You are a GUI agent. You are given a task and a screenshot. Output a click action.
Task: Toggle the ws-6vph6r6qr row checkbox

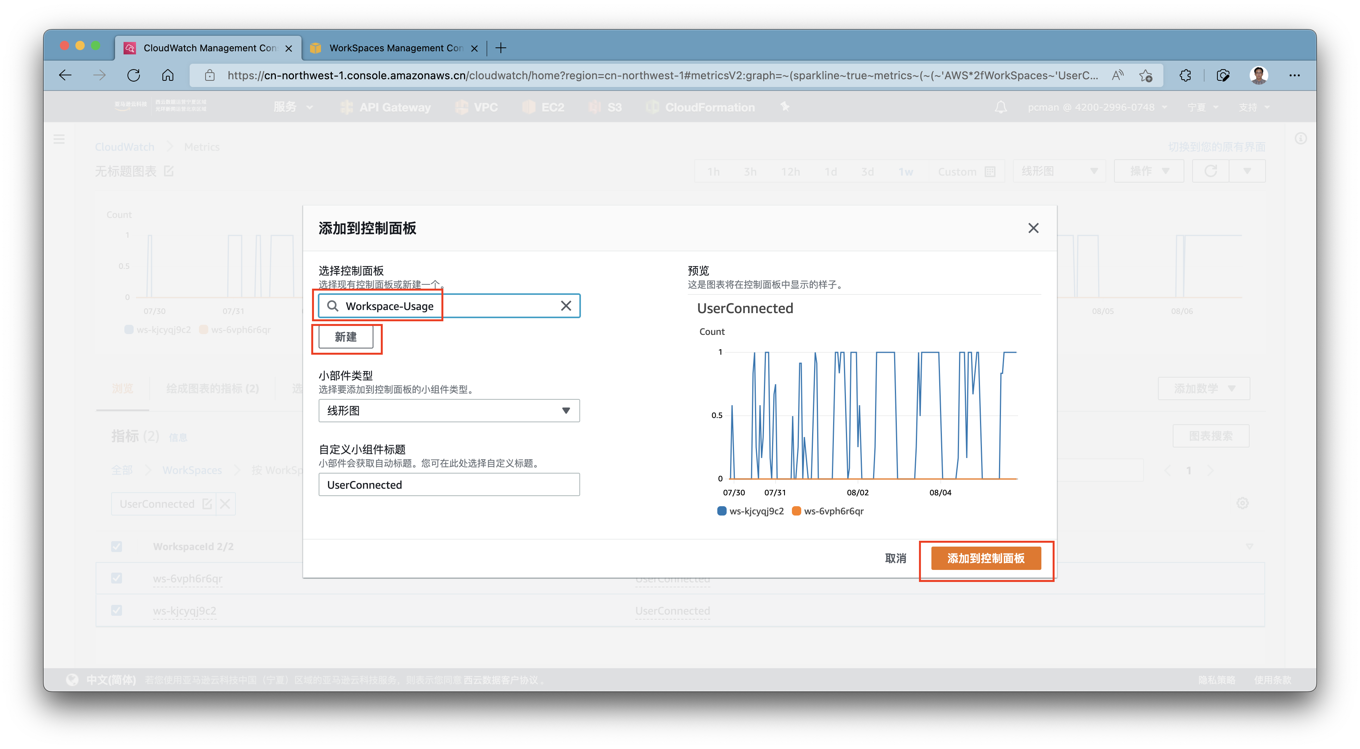117,578
